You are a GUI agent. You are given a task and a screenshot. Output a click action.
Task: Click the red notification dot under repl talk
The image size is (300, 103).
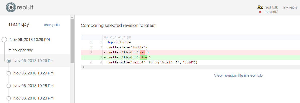click(260, 12)
